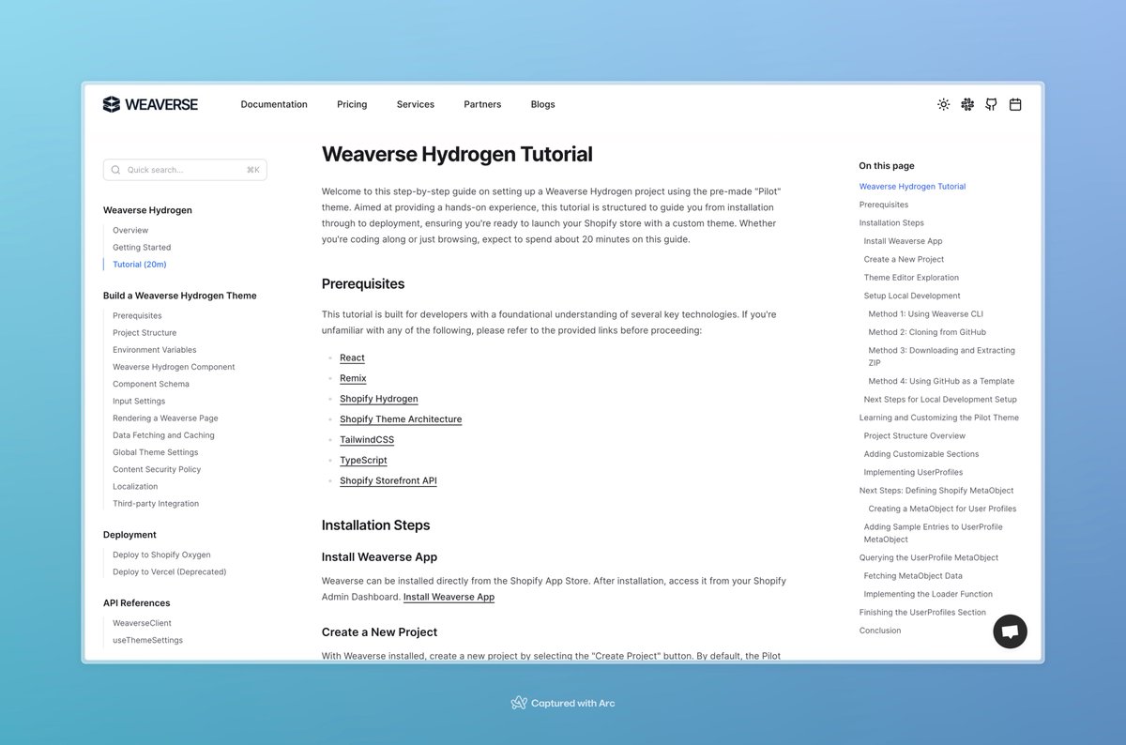Select Tutorial (20m) in the sidebar
The width and height of the screenshot is (1126, 745).
coord(140,265)
